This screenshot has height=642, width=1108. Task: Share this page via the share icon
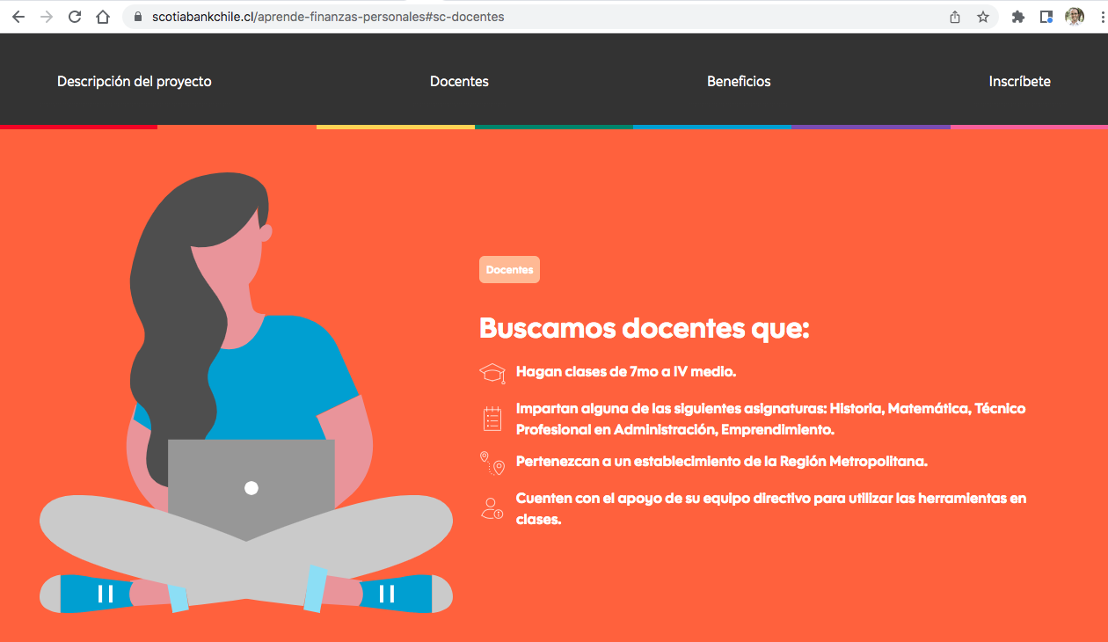click(955, 17)
